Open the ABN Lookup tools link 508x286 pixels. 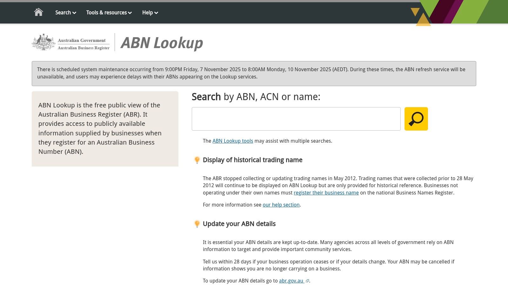pyautogui.click(x=233, y=141)
